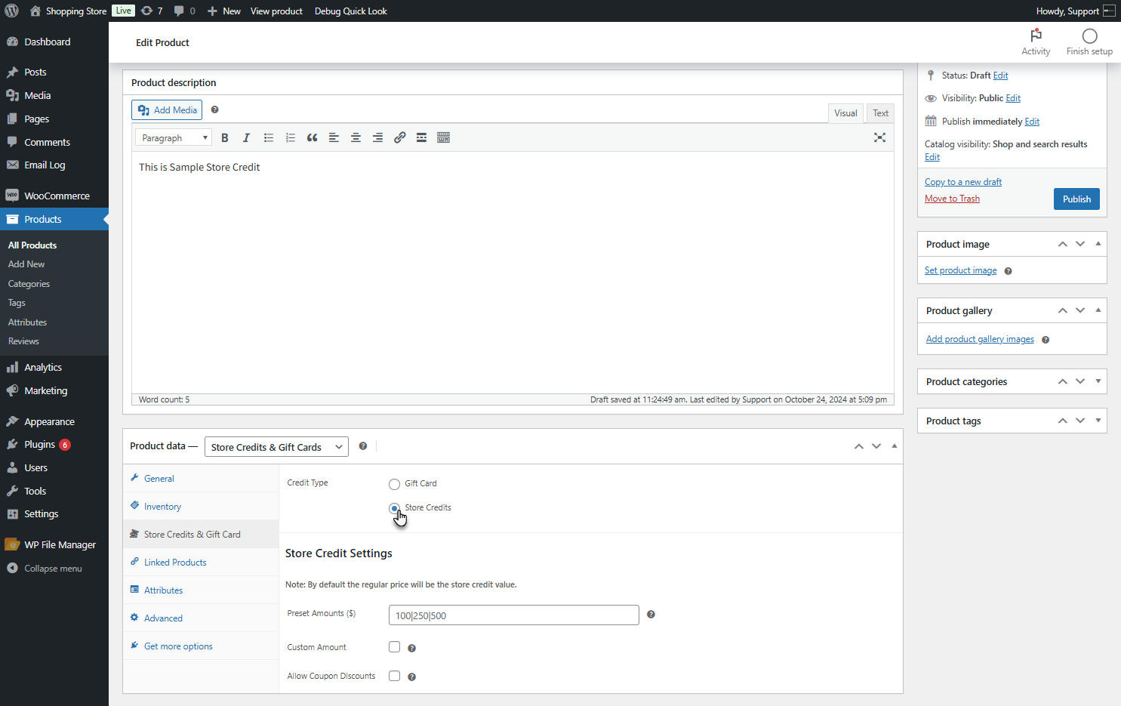Move Product image panel up
This screenshot has height=706, width=1121.
tap(1062, 244)
